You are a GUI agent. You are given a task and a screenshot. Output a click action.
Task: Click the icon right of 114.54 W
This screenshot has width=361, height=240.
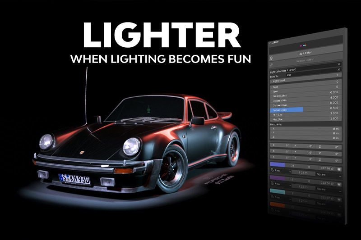click(339, 184)
